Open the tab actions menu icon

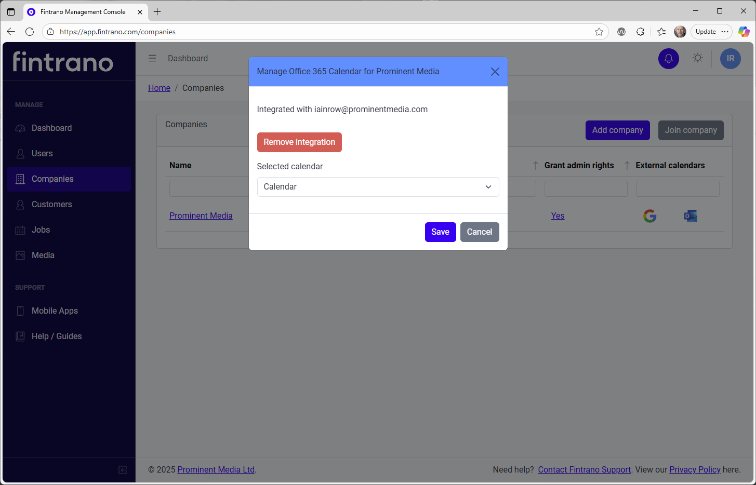pyautogui.click(x=11, y=12)
